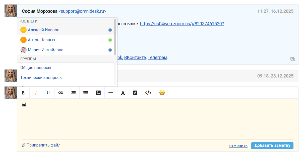Insert a bulleted list
This screenshot has width=303, height=156.
[86, 93]
